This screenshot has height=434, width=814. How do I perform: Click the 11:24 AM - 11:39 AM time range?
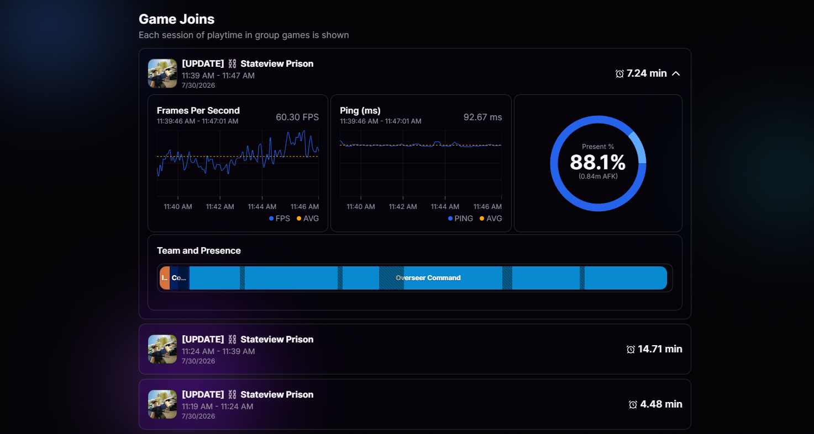[218, 351]
